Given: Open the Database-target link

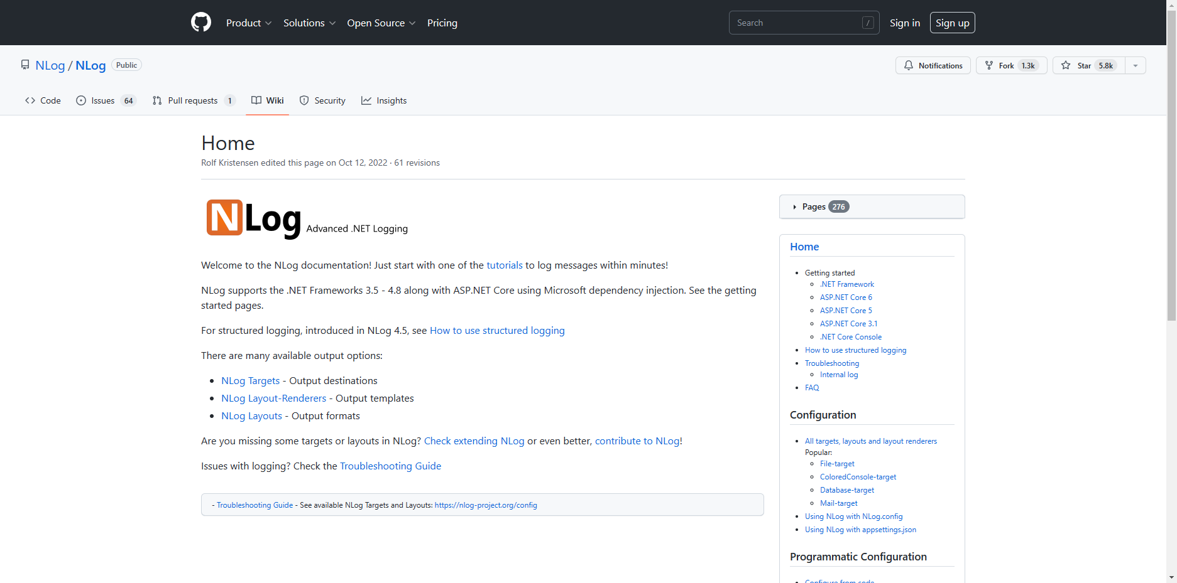Looking at the screenshot, I should click(x=847, y=490).
